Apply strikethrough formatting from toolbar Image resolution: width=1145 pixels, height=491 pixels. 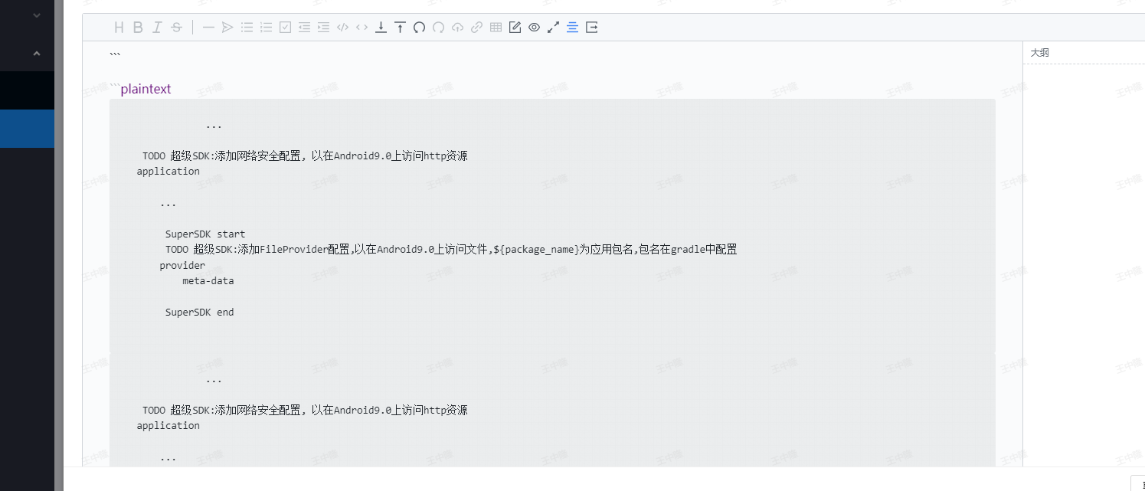pyautogui.click(x=176, y=28)
